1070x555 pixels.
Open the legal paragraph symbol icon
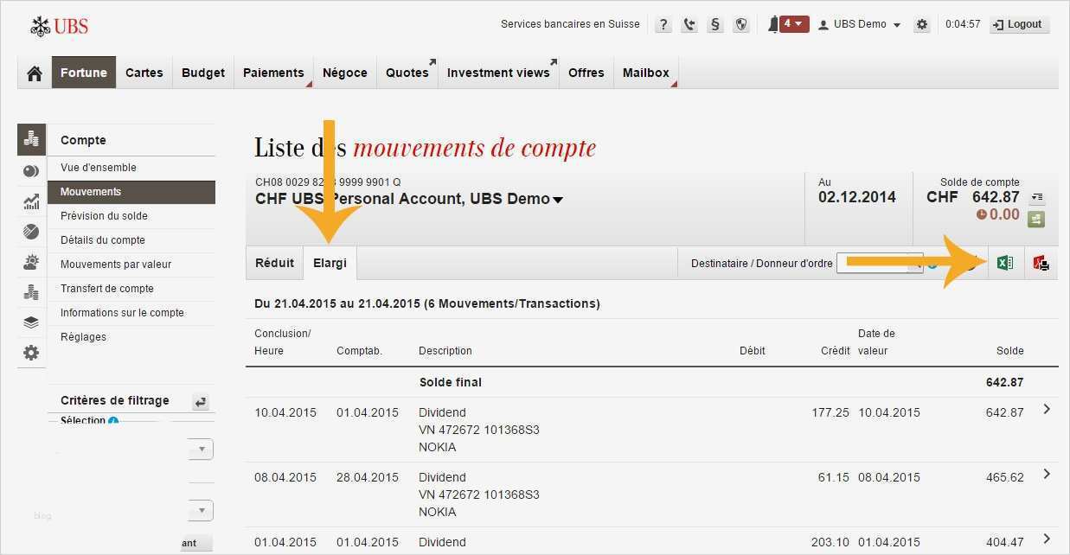715,24
